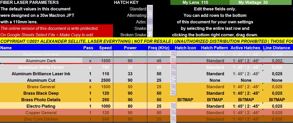
Task: Select the hatch icon in Brass Black Deep row
Action: pyautogui.click(x=173, y=93)
